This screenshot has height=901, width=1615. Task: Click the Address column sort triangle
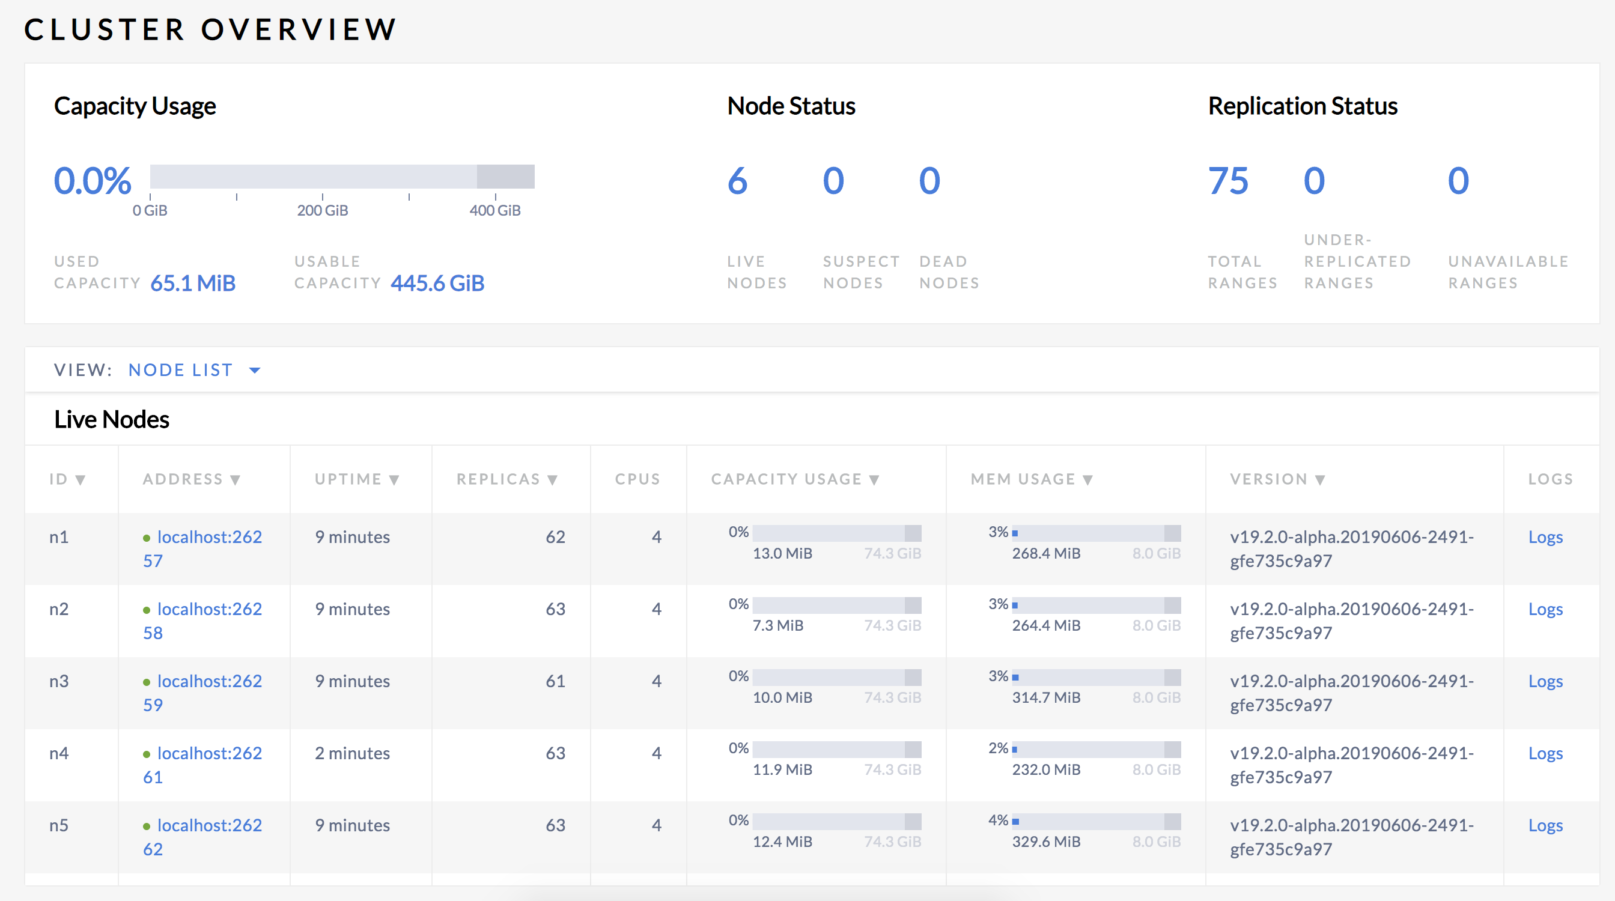point(236,479)
